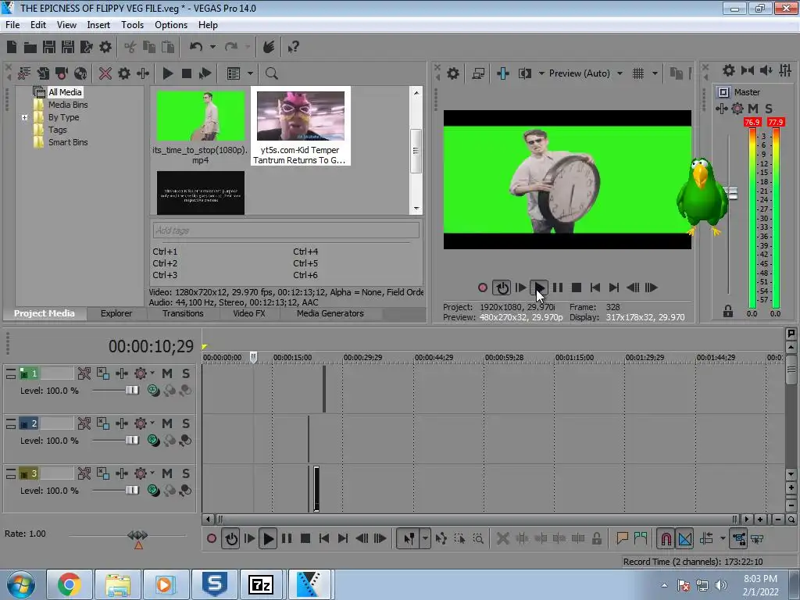Image resolution: width=800 pixels, height=600 pixels.
Task: Click the Normal Edit tool in timeline toolbar
Action: (x=409, y=538)
